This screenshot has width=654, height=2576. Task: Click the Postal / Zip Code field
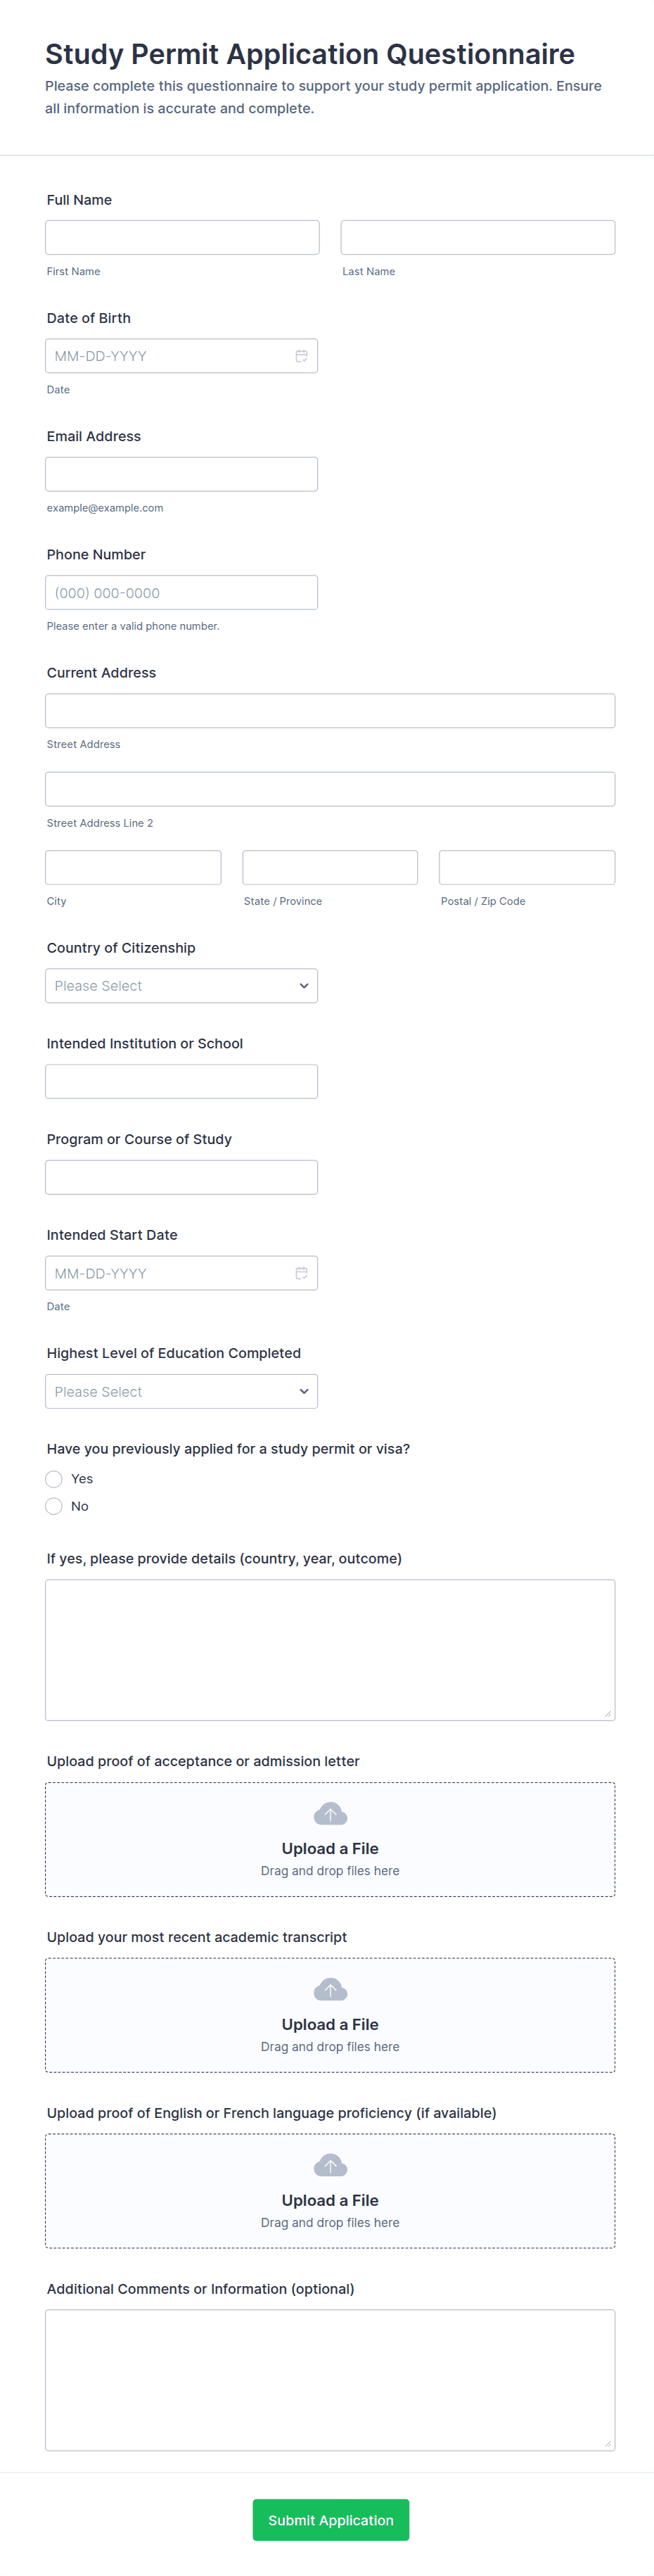526,867
